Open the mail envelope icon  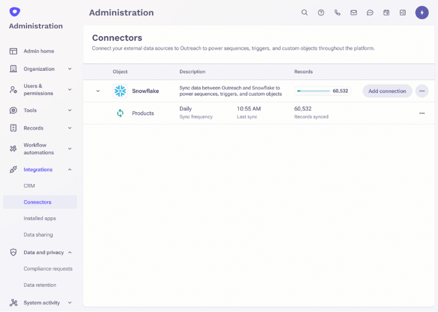354,13
